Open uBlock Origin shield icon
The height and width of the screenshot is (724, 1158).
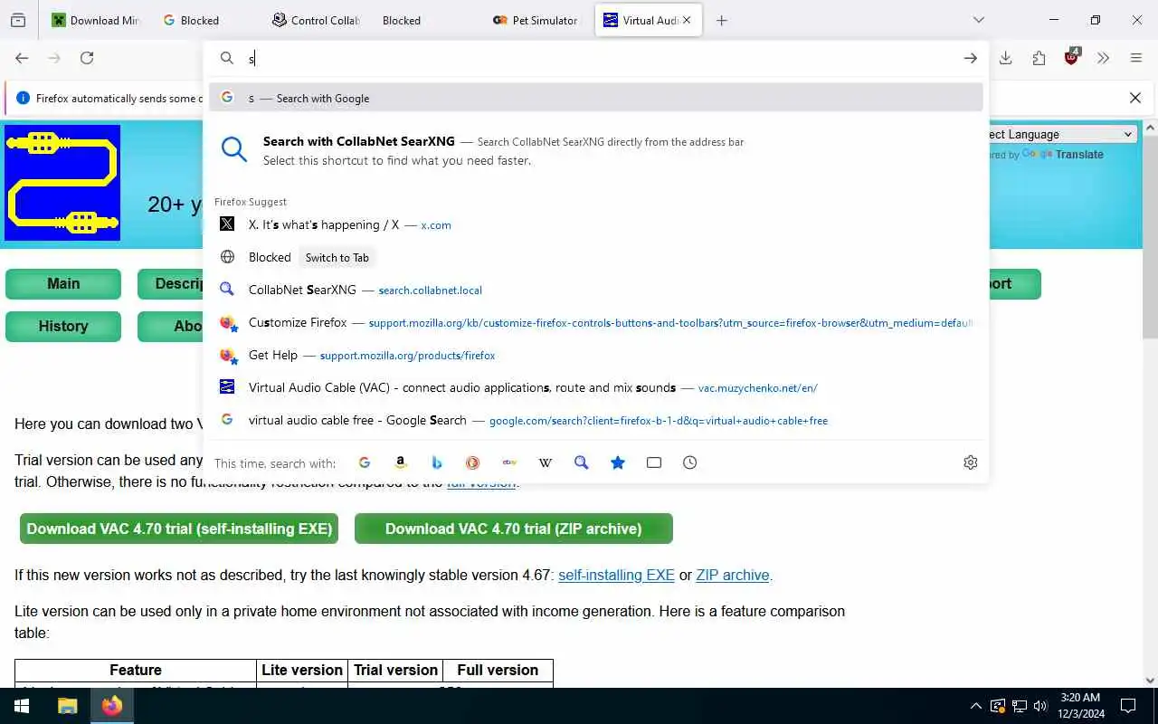(1072, 58)
